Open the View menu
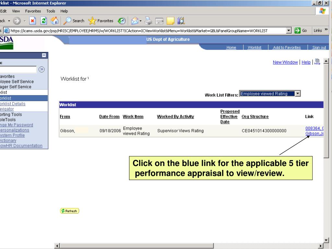 pyautogui.click(x=16, y=11)
